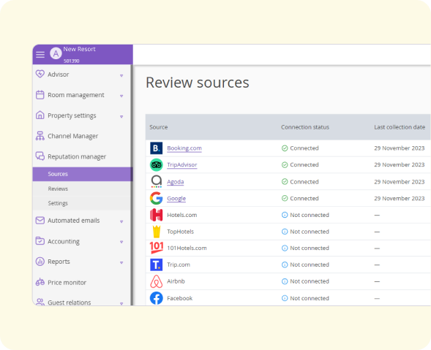Open the Google source link
431x350 pixels.
(176, 199)
